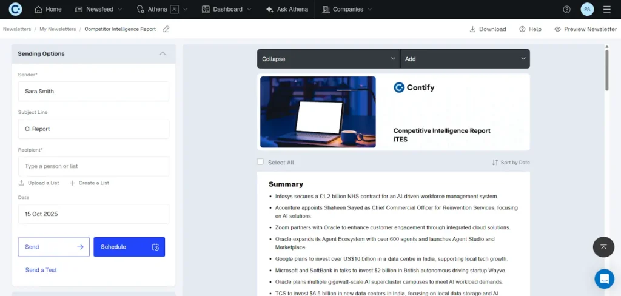This screenshot has width=621, height=296.
Task: Click Create a List
Action: coord(90,183)
